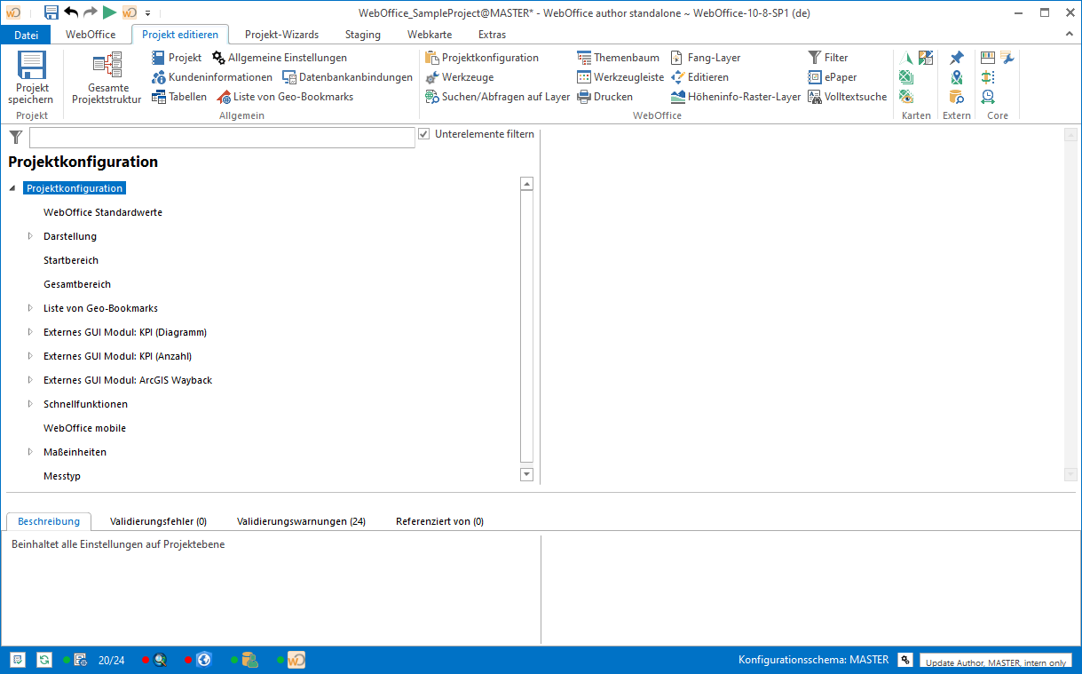Click the green play icon in title bar
This screenshot has height=674, width=1082.
[109, 12]
